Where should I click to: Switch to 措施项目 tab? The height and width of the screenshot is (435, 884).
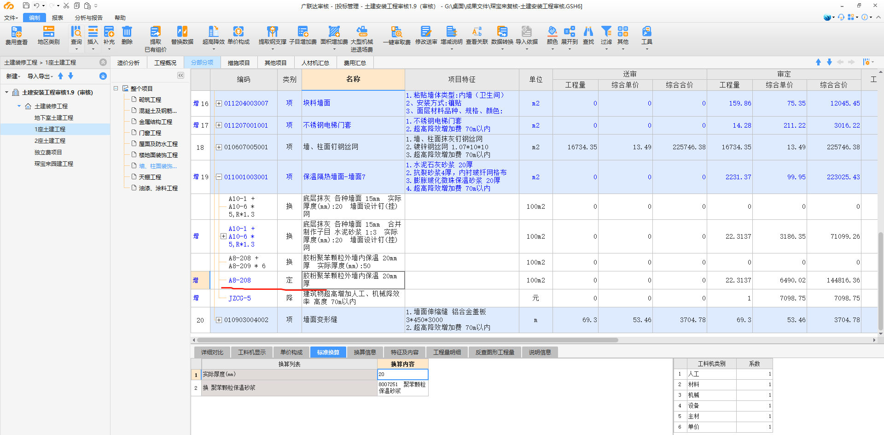tap(239, 63)
